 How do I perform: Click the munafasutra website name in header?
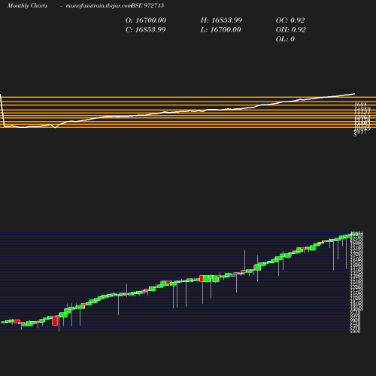99,5
